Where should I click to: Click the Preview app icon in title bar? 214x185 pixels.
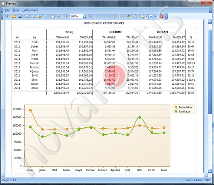[x=3, y=4]
